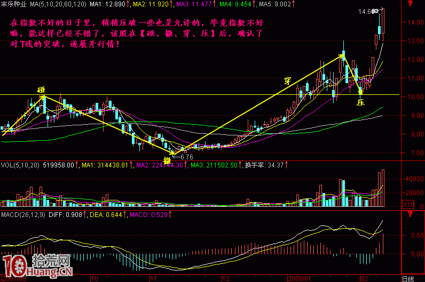Viewport: 425px width, 282px height.
Task: Click the 7.00 price axis label
Action: [x=417, y=153]
